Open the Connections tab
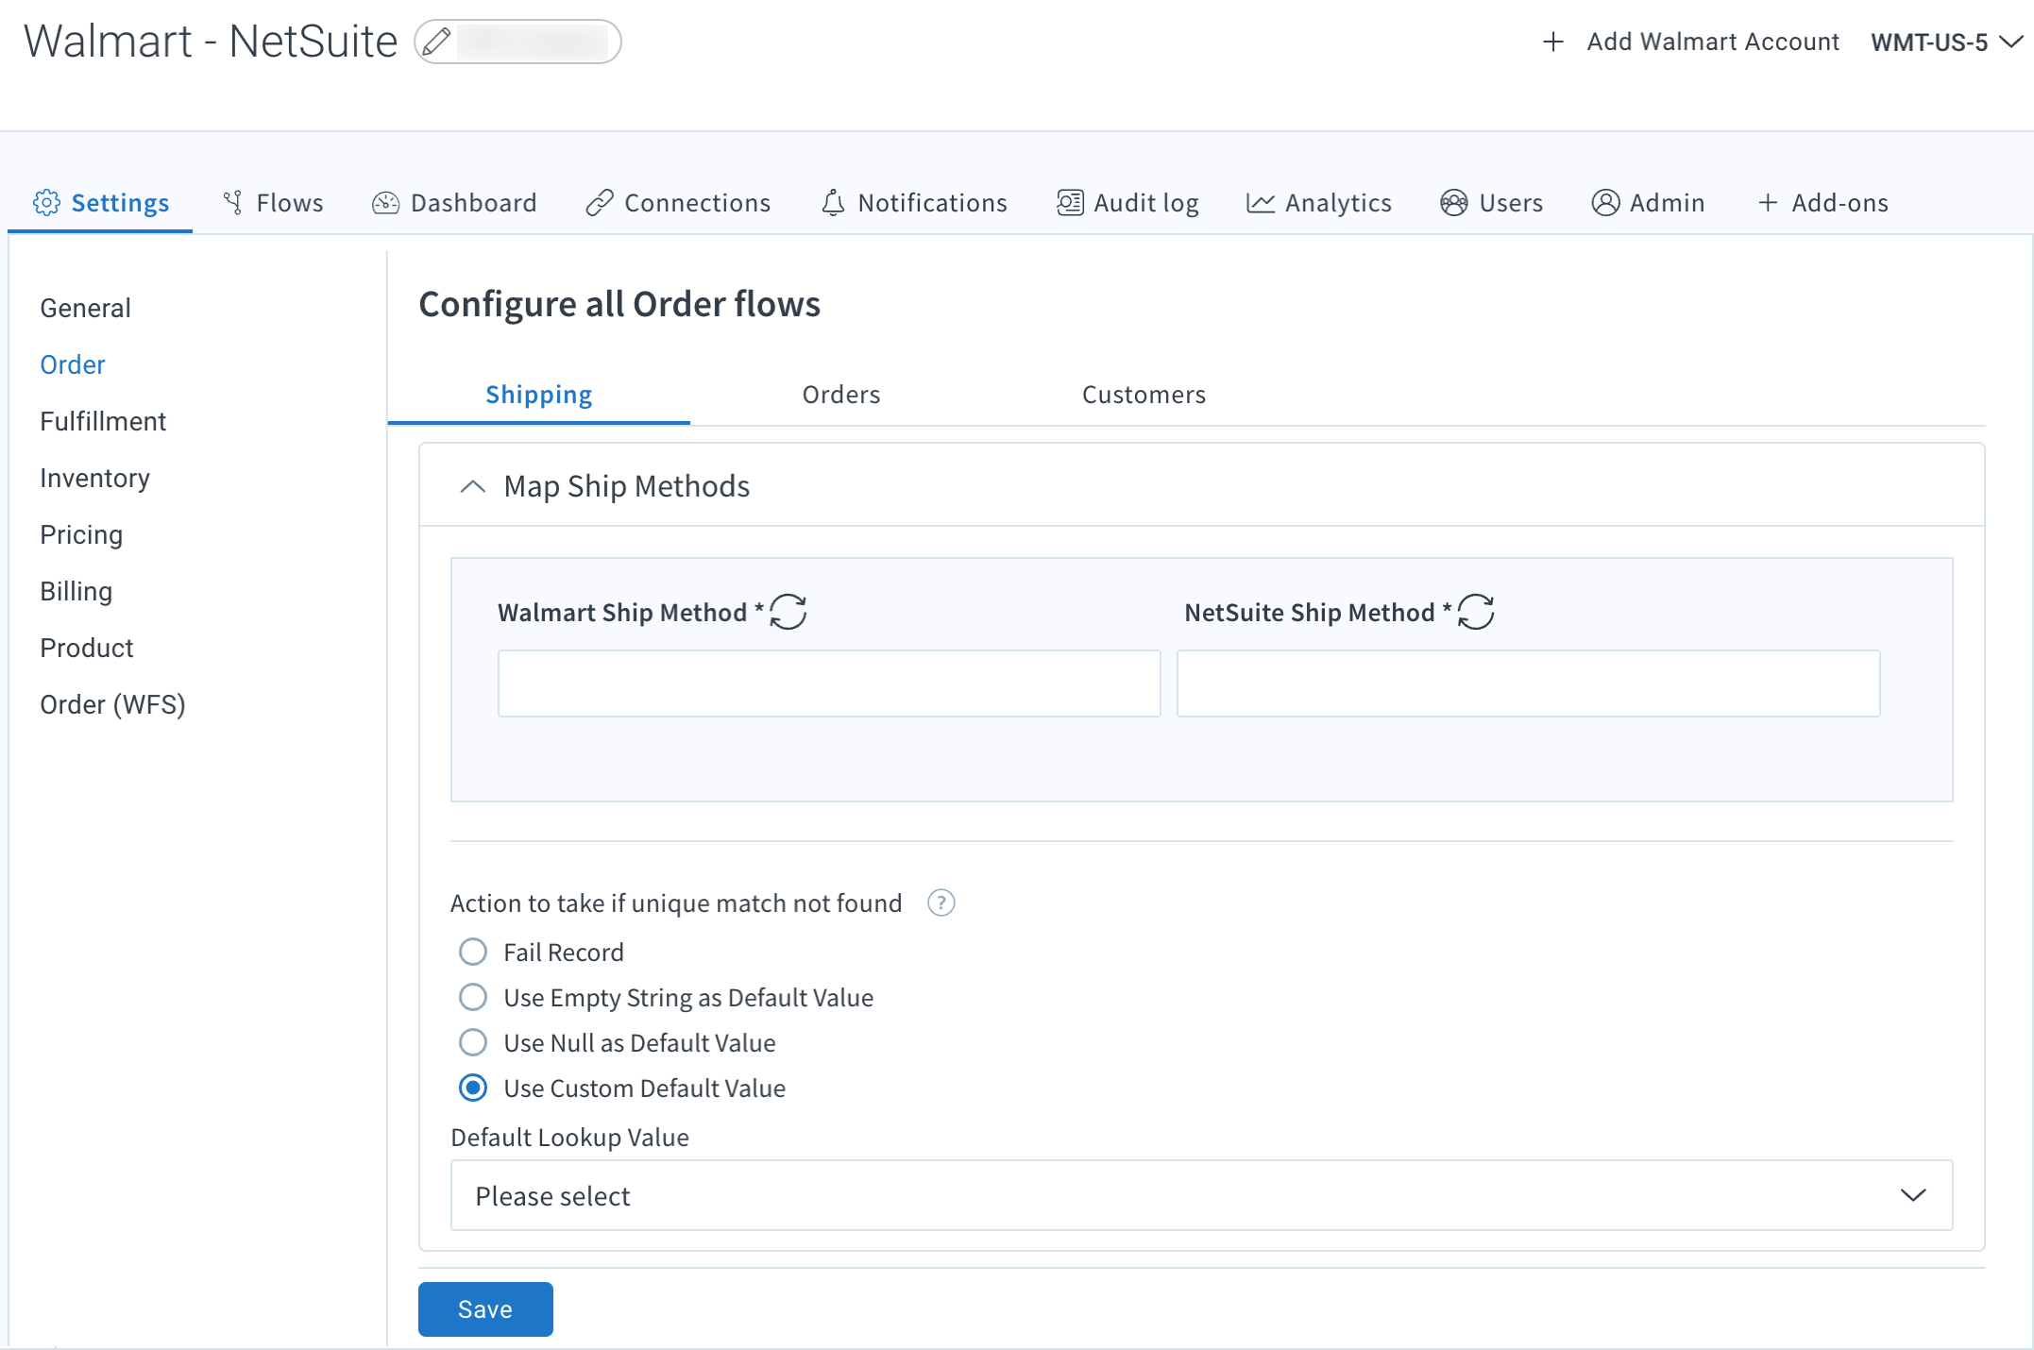The width and height of the screenshot is (2034, 1350). click(x=678, y=203)
